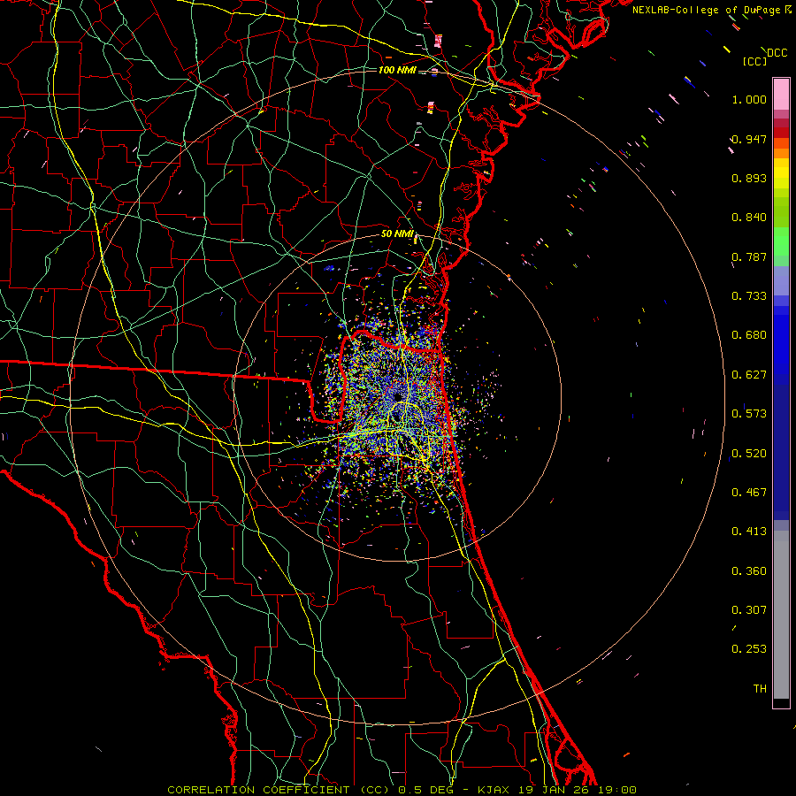
Task: Click the 0.680 scale value
Action: [749, 335]
